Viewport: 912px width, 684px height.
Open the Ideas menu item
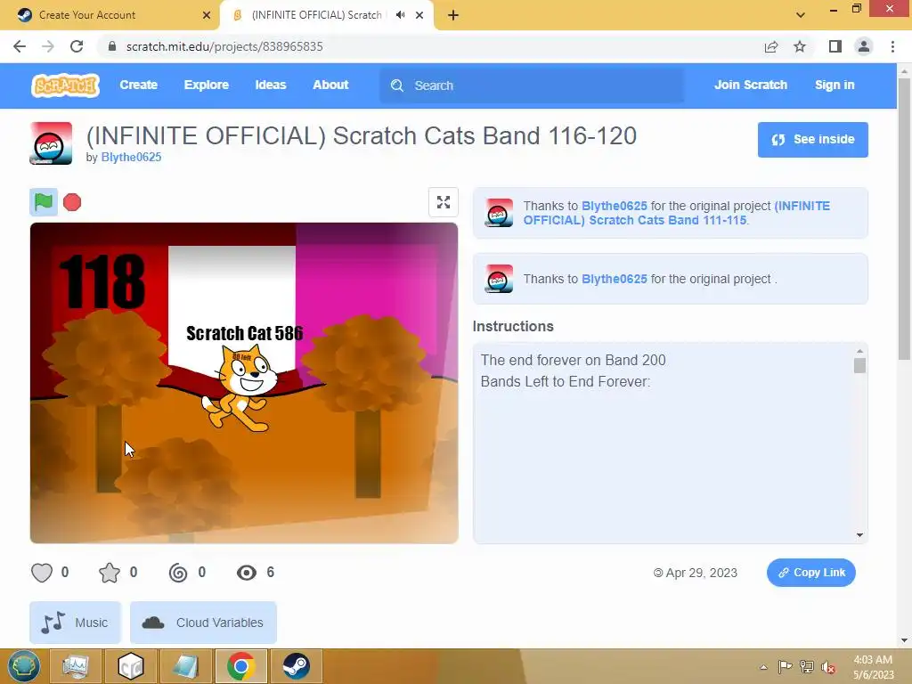[271, 85]
